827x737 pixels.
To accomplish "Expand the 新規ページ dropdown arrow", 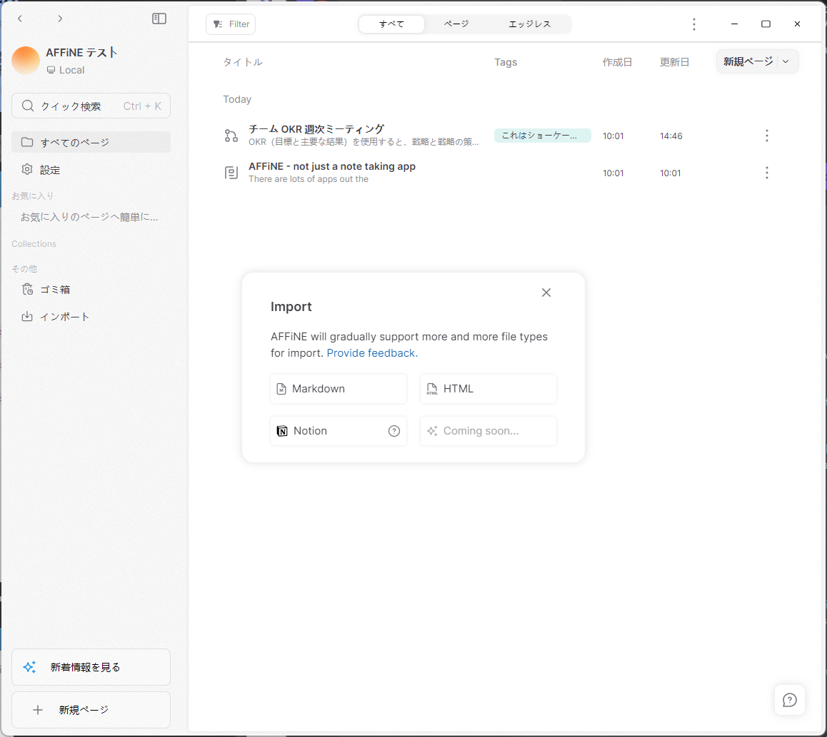I will [x=786, y=61].
